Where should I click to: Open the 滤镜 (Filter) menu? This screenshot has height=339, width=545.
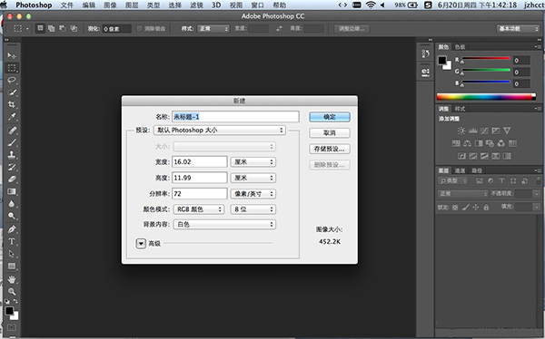196,5
